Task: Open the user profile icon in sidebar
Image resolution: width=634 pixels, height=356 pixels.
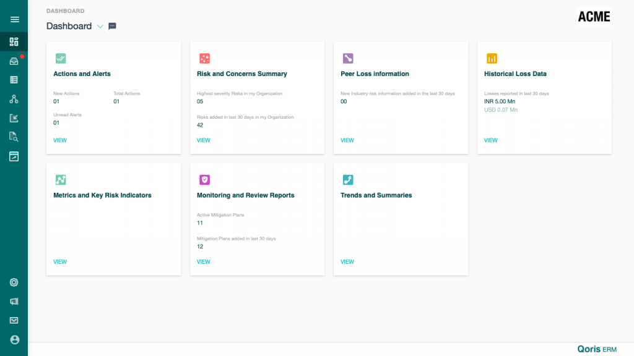Action: pos(15,339)
